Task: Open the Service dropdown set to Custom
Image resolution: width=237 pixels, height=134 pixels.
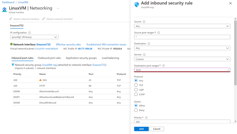Action: (182, 59)
